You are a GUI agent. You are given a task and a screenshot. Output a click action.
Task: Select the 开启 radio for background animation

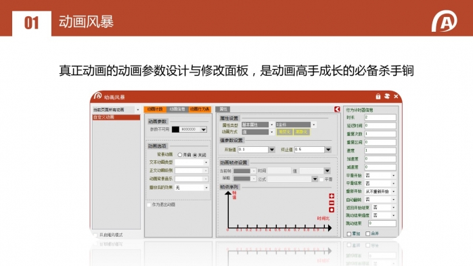click(180, 155)
